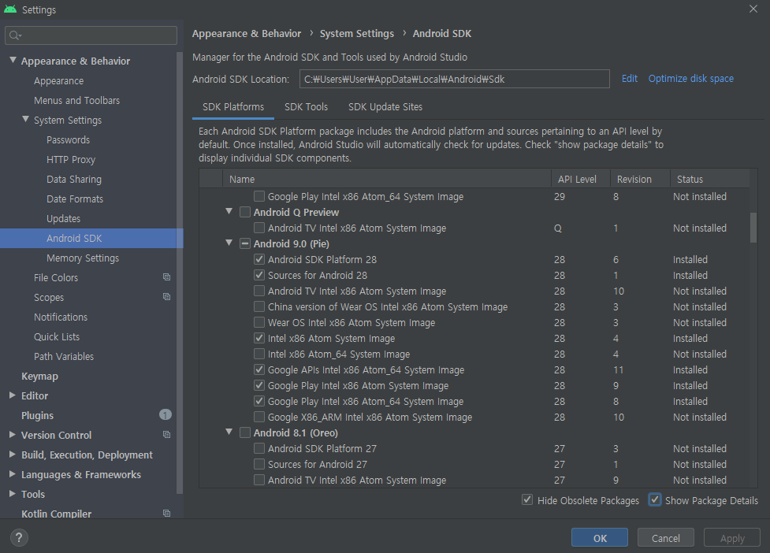This screenshot has width=770, height=553.
Task: Check Intel x86 Atom_64 System Image API 28
Action: (259, 354)
